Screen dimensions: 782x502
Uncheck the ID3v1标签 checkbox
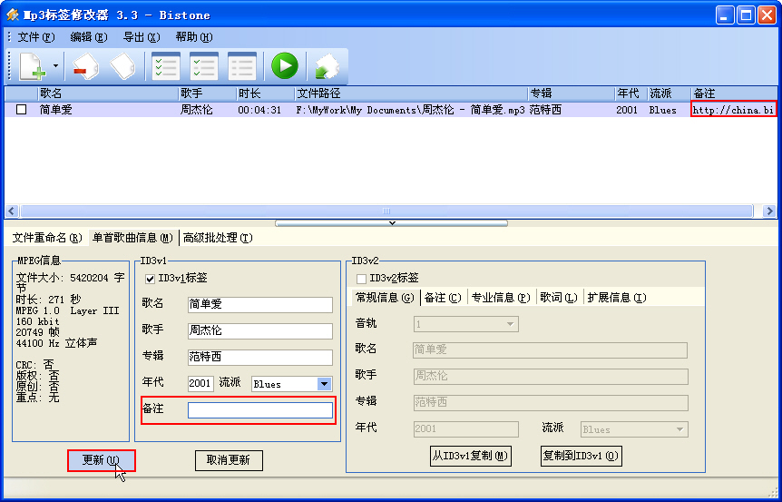coord(151,279)
